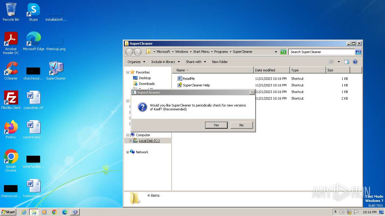Open Windows Media Player from taskbar
Image resolution: width=385 pixels, height=216 pixels.
point(44,212)
